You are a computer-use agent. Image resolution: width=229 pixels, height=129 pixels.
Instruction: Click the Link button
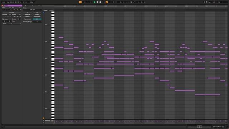4,2
